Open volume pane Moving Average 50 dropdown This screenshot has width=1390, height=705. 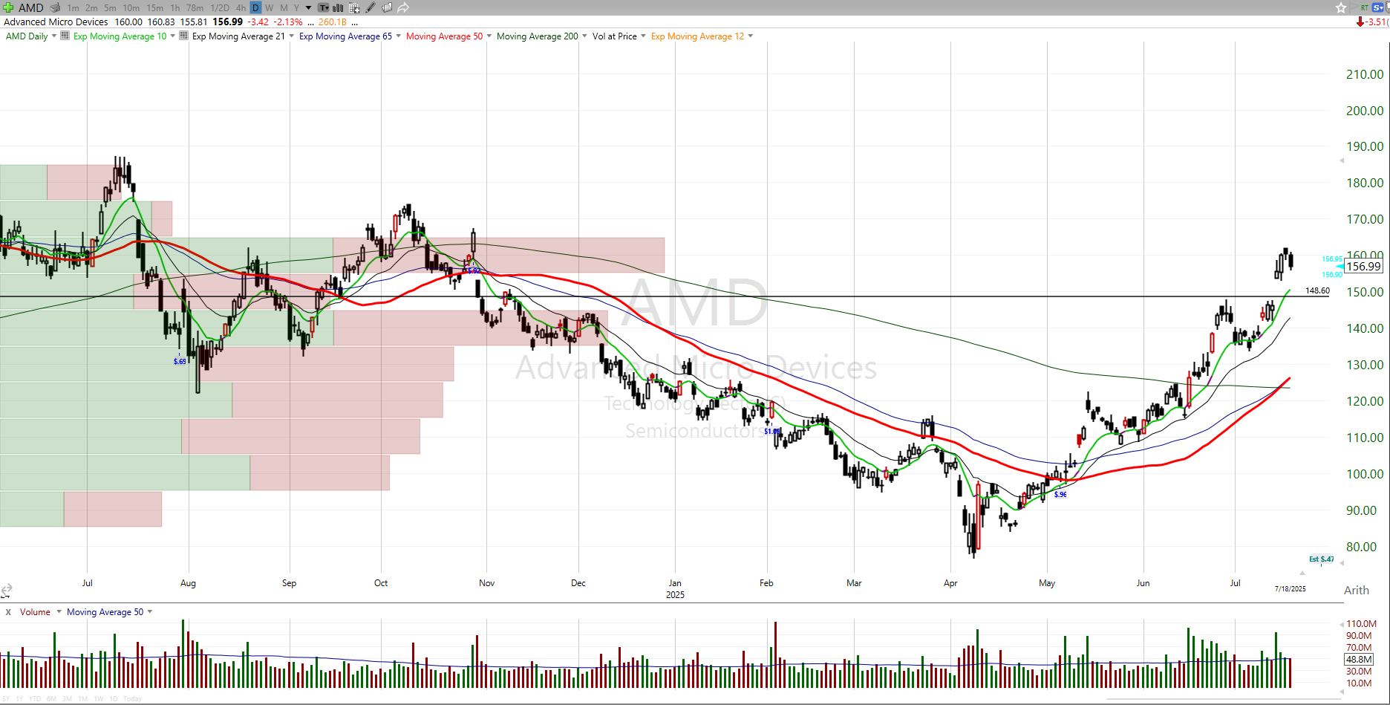[150, 612]
